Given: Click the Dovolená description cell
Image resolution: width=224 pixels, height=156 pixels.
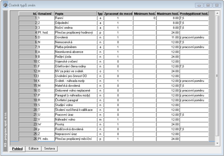Looking at the screenshot, I should 76,38.
